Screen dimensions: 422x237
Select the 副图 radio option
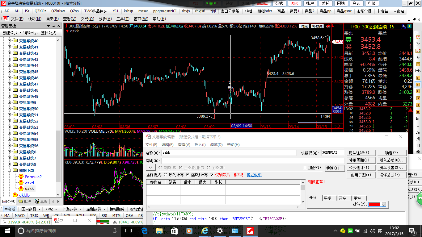tap(160, 168)
